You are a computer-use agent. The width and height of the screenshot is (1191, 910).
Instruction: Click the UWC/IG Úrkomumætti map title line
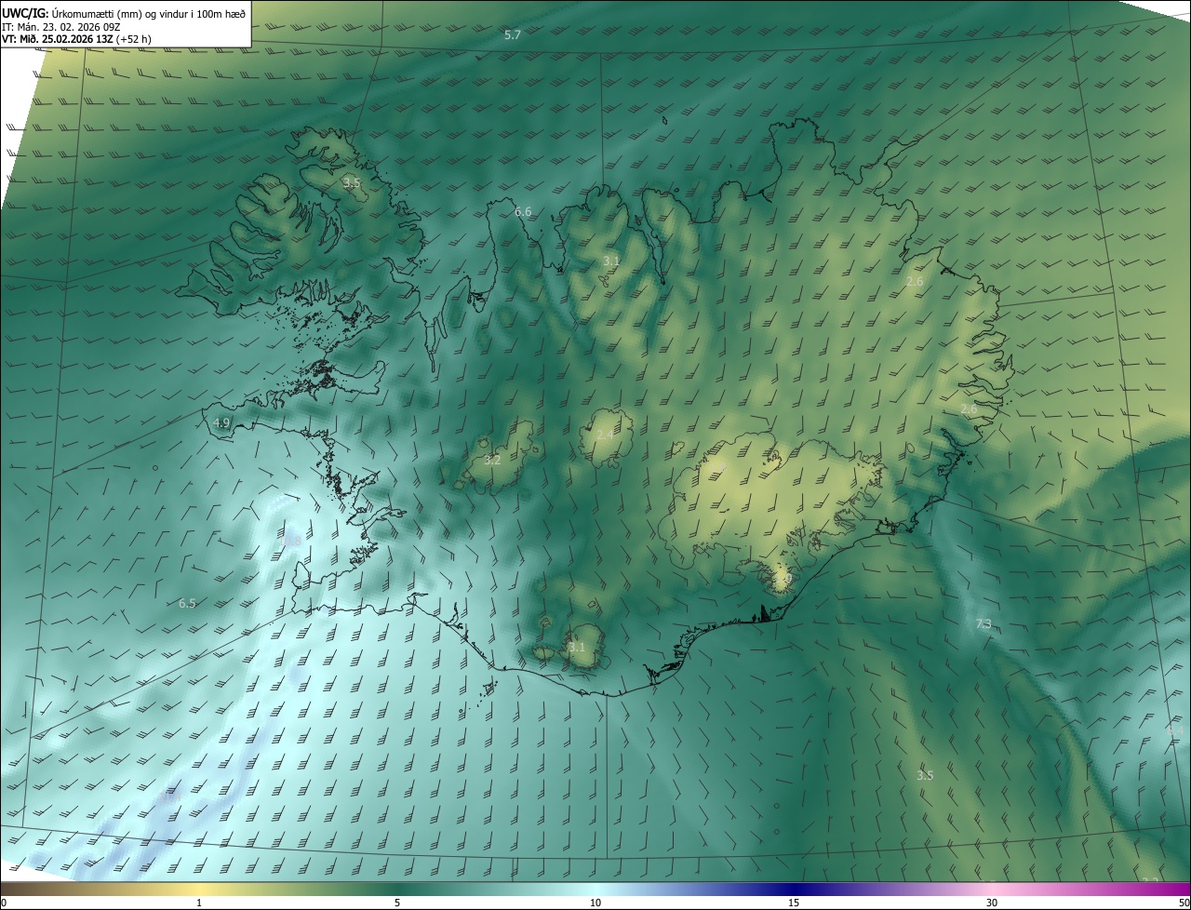124,13
